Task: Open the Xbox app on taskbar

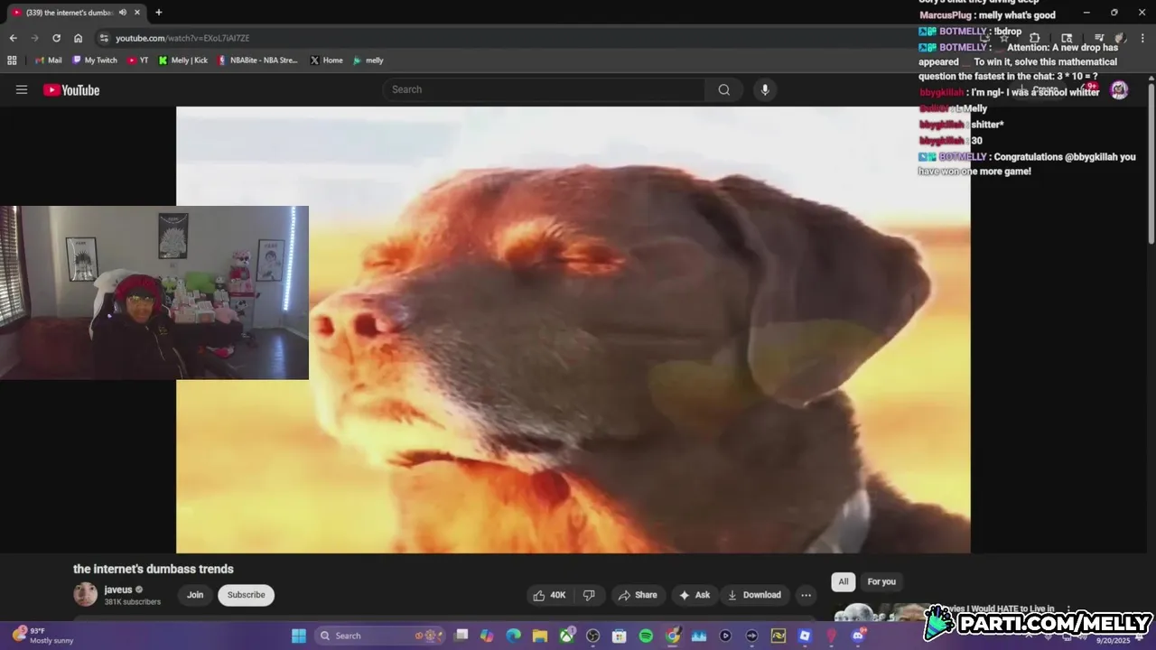Action: [566, 636]
